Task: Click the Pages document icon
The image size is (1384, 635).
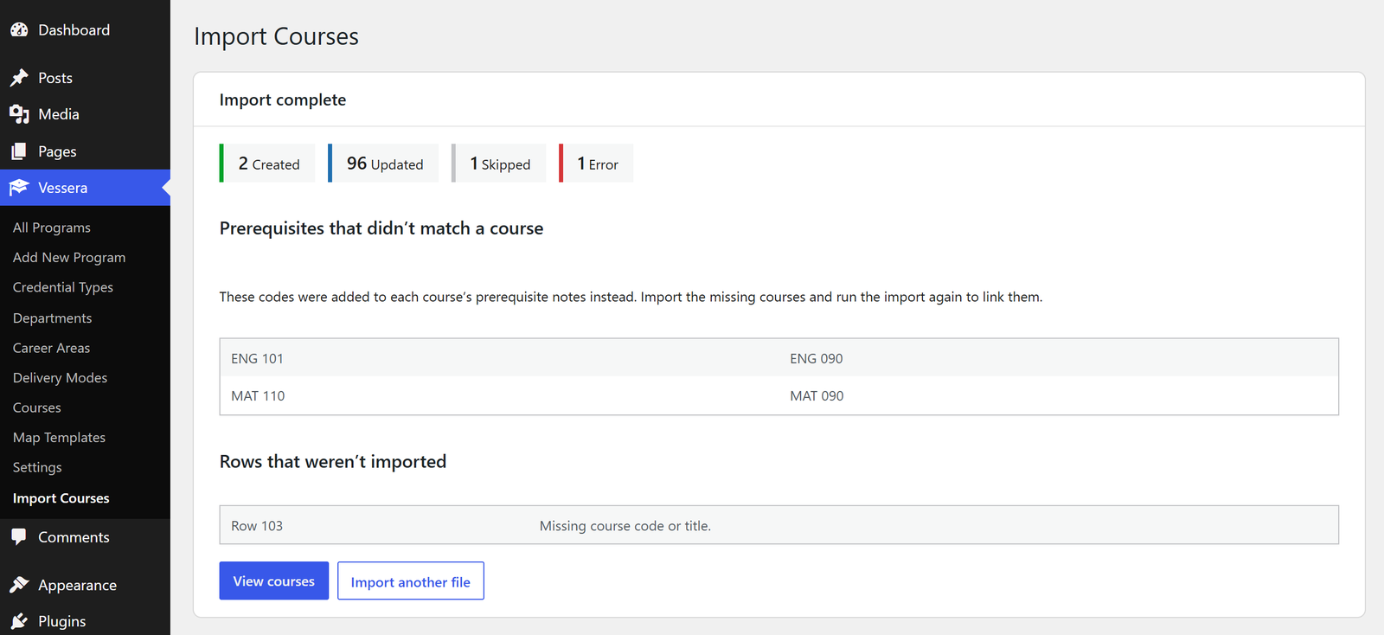Action: click(x=19, y=151)
